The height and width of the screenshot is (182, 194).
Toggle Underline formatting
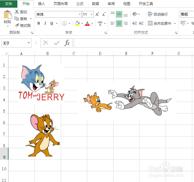click(x=52, y=23)
